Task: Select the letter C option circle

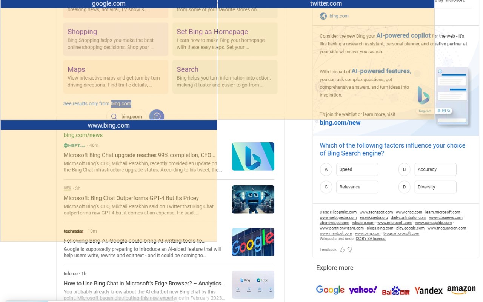Action: coord(326,187)
